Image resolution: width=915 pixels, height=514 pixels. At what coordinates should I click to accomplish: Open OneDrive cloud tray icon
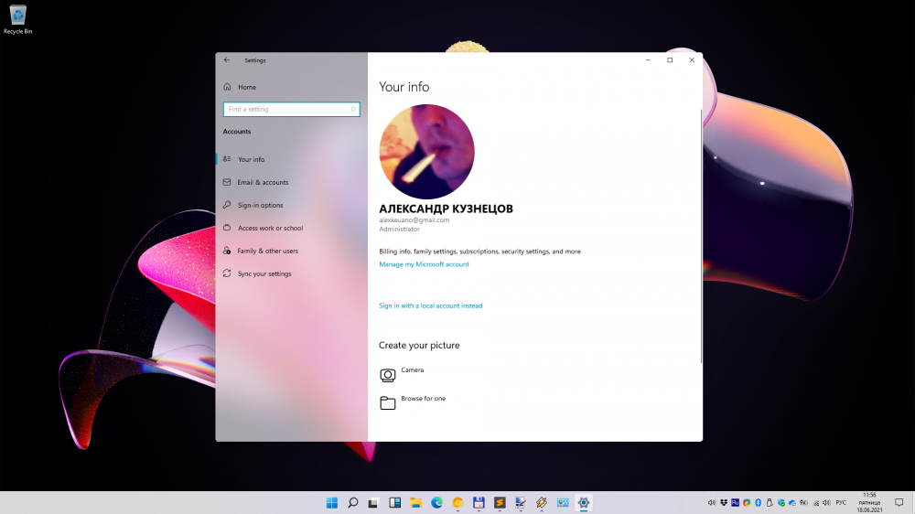(792, 503)
